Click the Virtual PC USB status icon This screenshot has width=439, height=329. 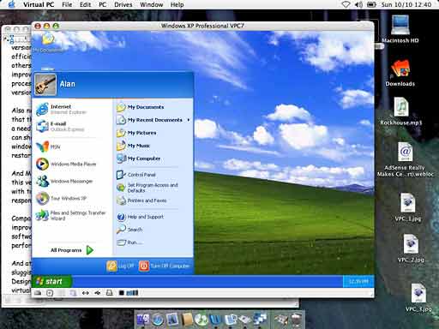click(x=98, y=293)
